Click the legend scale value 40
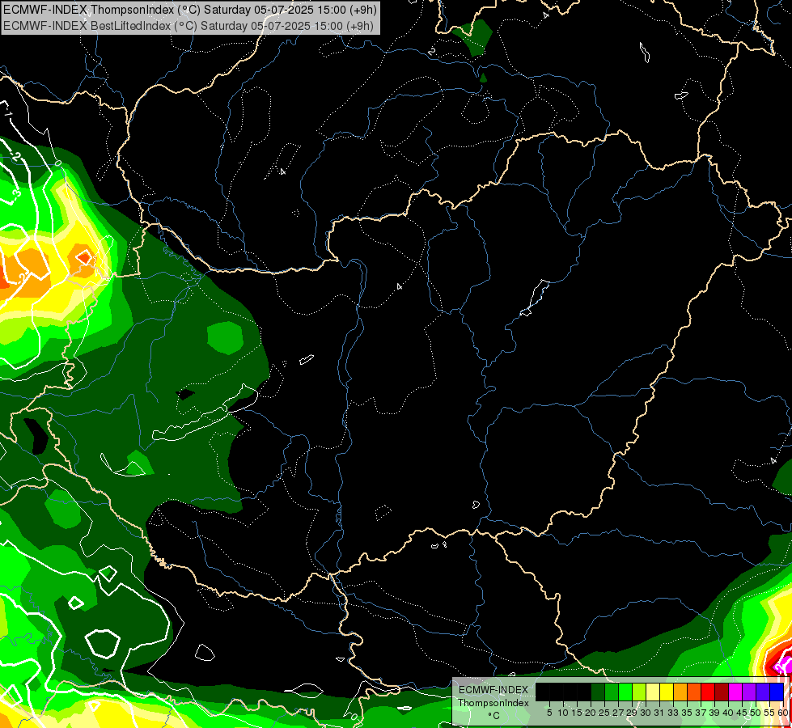The height and width of the screenshot is (728, 792). (728, 713)
